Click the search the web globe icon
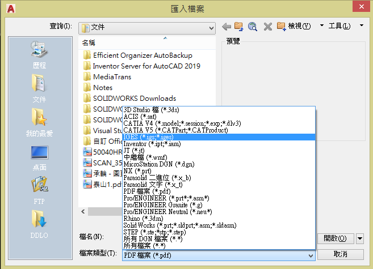373x269 pixels. pyautogui.click(x=253, y=26)
